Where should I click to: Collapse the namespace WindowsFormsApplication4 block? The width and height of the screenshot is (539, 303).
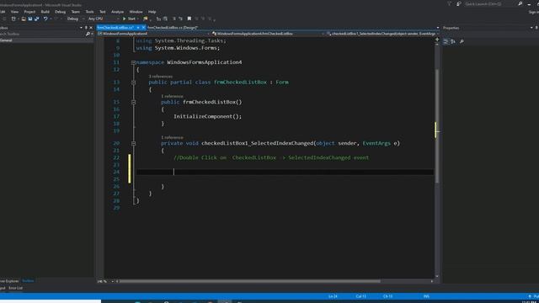tap(133, 62)
